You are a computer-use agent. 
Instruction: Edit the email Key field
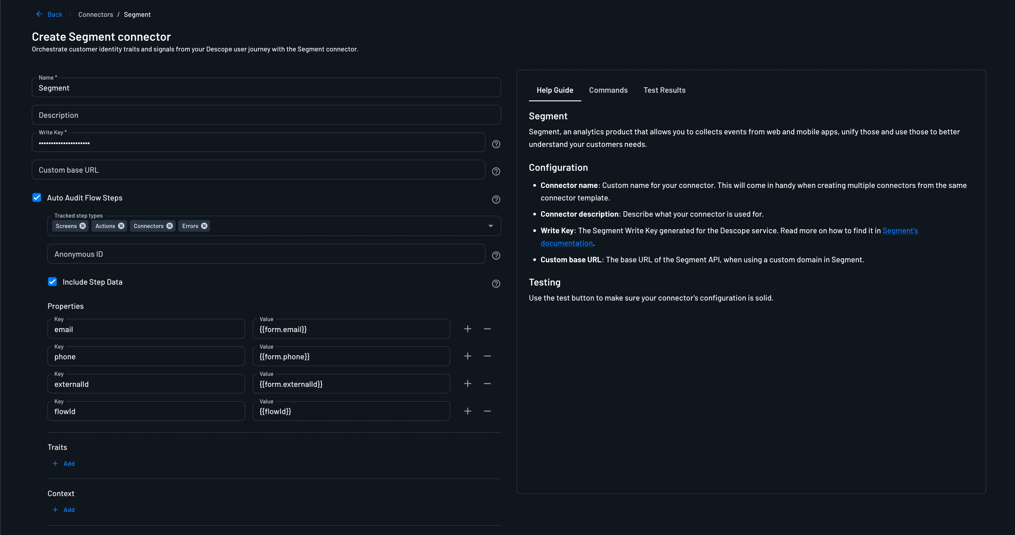[146, 329]
